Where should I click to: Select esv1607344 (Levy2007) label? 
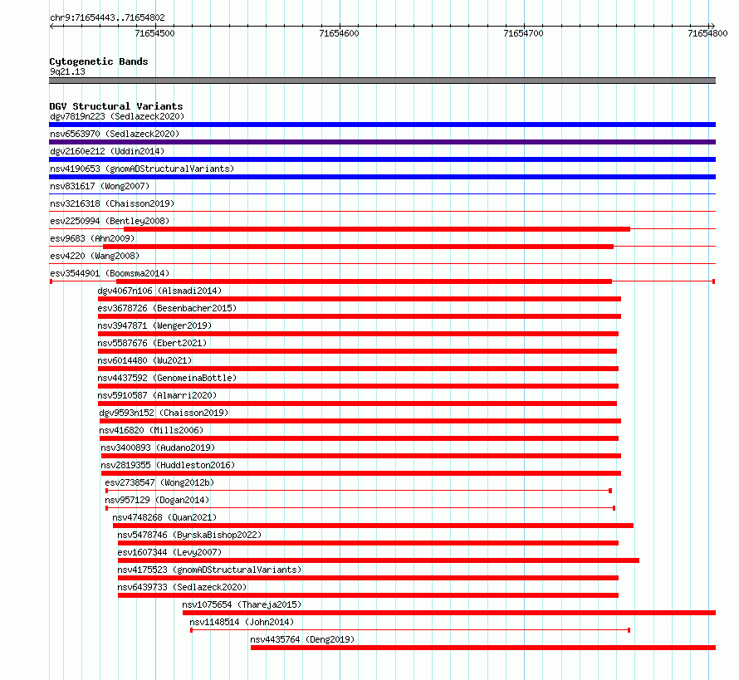(x=169, y=552)
